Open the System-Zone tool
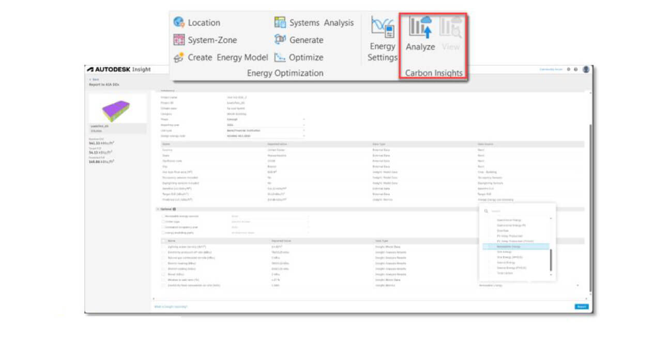The height and width of the screenshot is (354, 655). pos(205,40)
